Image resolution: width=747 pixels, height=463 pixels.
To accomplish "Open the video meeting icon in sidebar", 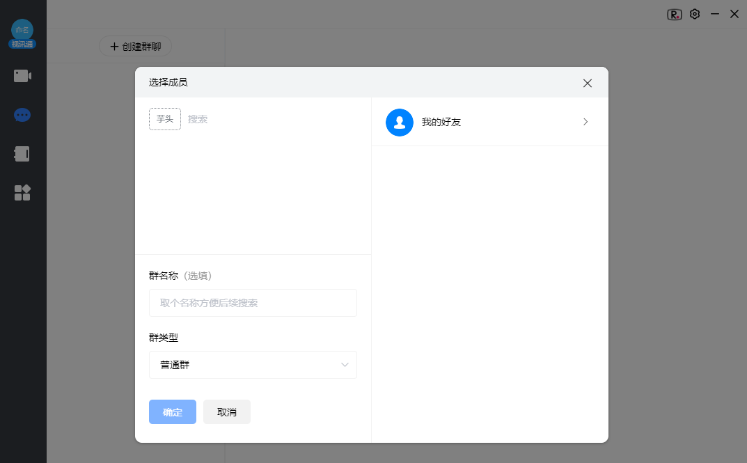I will 22,75.
